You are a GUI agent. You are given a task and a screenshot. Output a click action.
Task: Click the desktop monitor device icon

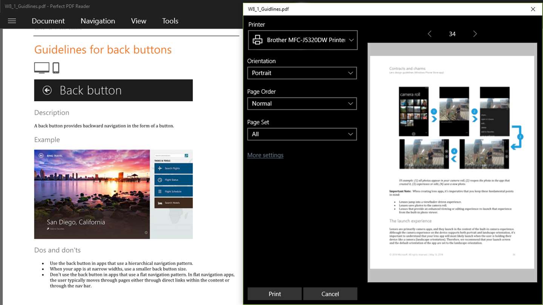[41, 68]
